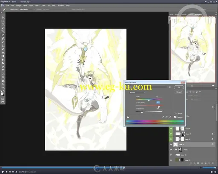Toggle the Preview checkbox
Screen dimensions: 218x174
175,117
